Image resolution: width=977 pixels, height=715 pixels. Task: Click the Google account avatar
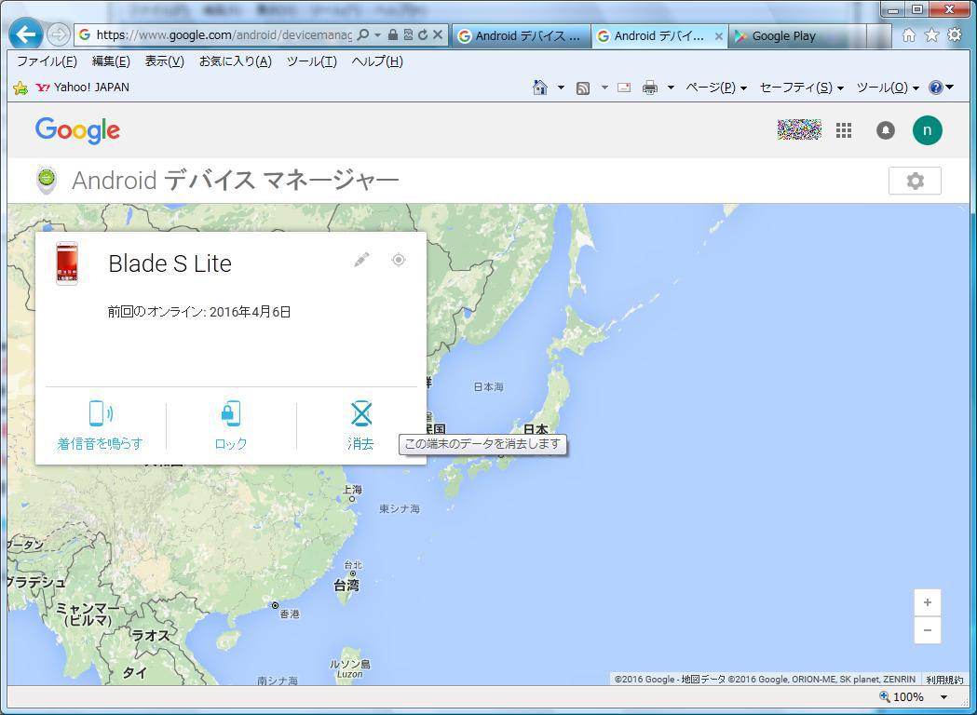[x=927, y=131]
